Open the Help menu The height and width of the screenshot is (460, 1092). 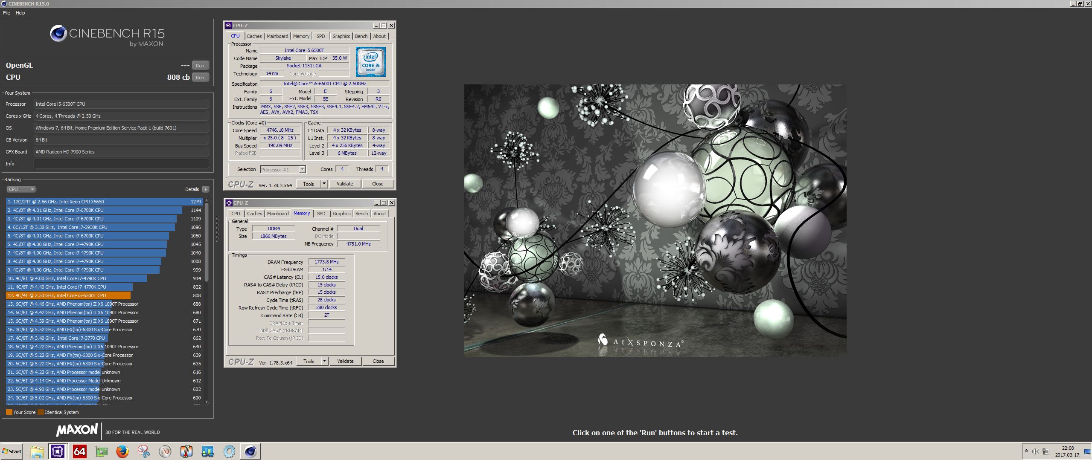click(x=20, y=13)
